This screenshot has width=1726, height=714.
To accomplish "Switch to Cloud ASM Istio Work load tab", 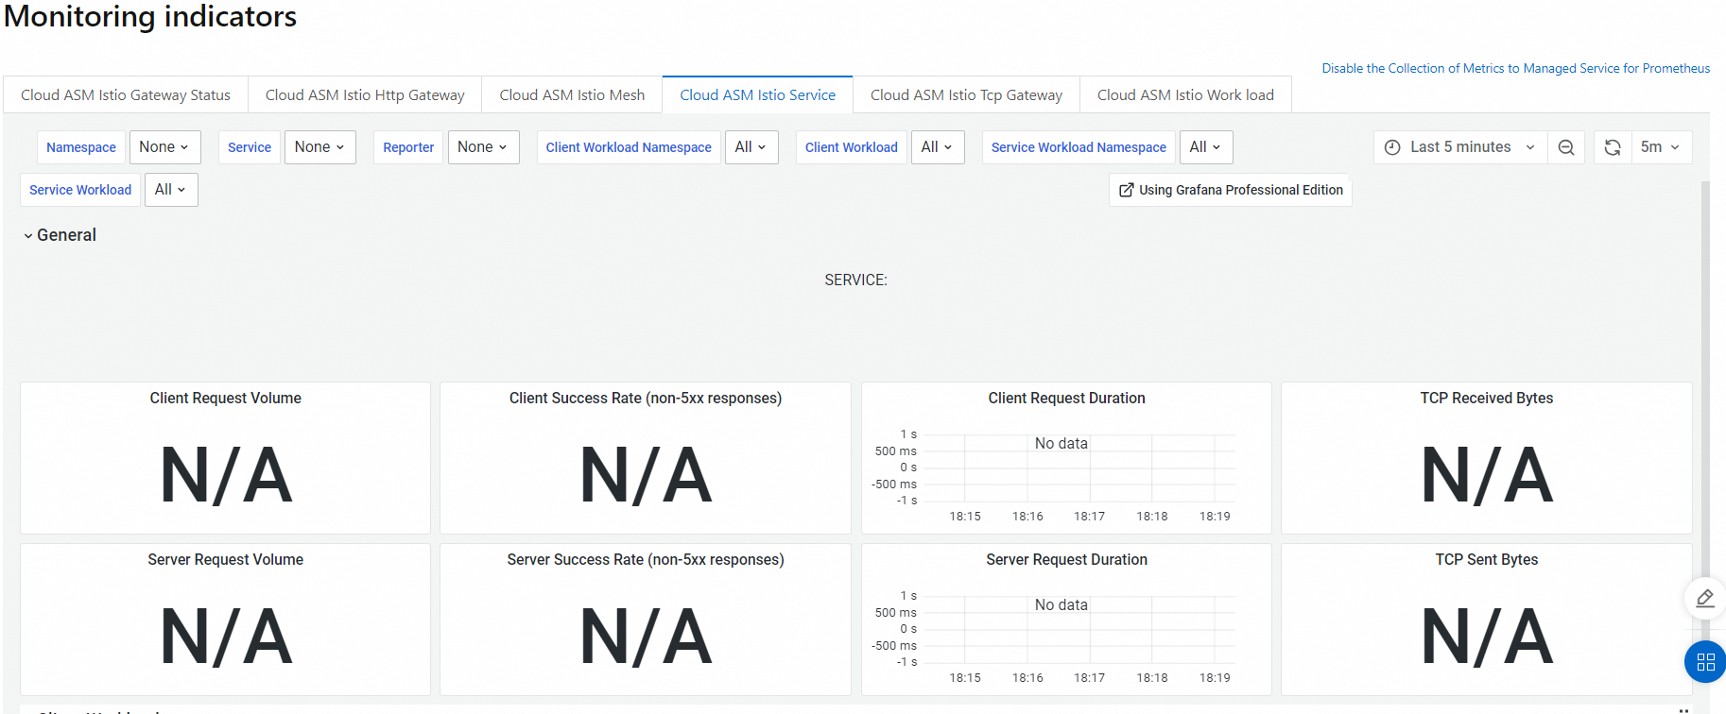I will click(1185, 94).
